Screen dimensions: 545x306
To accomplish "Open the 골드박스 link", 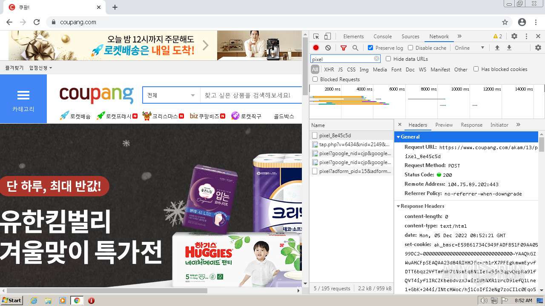I will point(284,116).
